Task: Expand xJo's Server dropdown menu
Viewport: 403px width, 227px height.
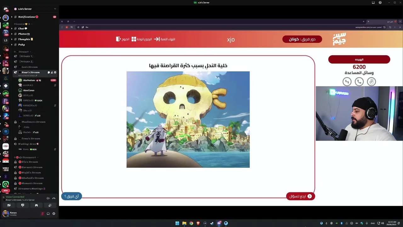Action: 55,9
